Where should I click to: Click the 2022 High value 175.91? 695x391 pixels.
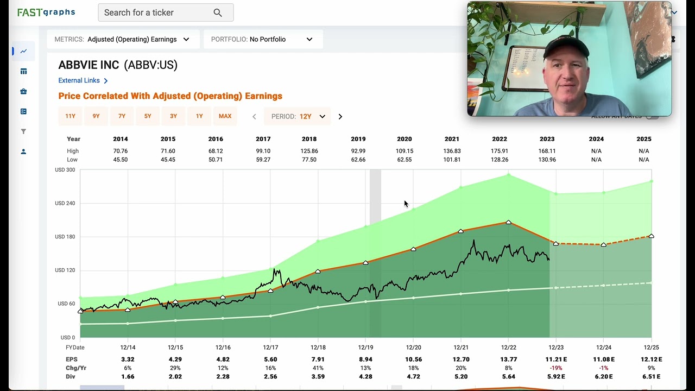point(500,151)
